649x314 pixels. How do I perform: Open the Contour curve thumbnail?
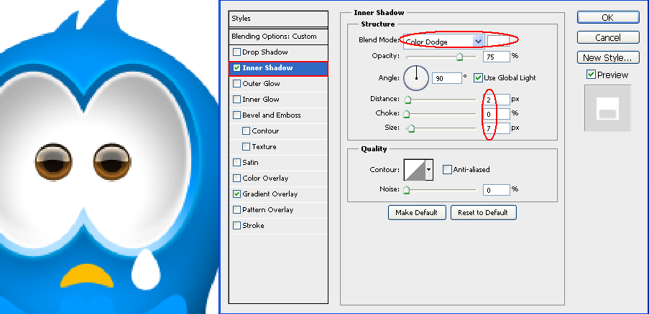coord(415,170)
